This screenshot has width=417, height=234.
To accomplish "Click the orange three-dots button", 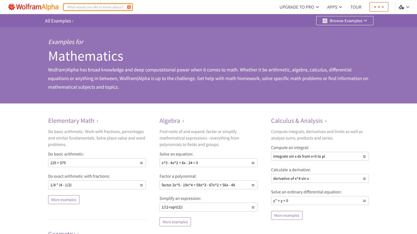I will 379,7.
